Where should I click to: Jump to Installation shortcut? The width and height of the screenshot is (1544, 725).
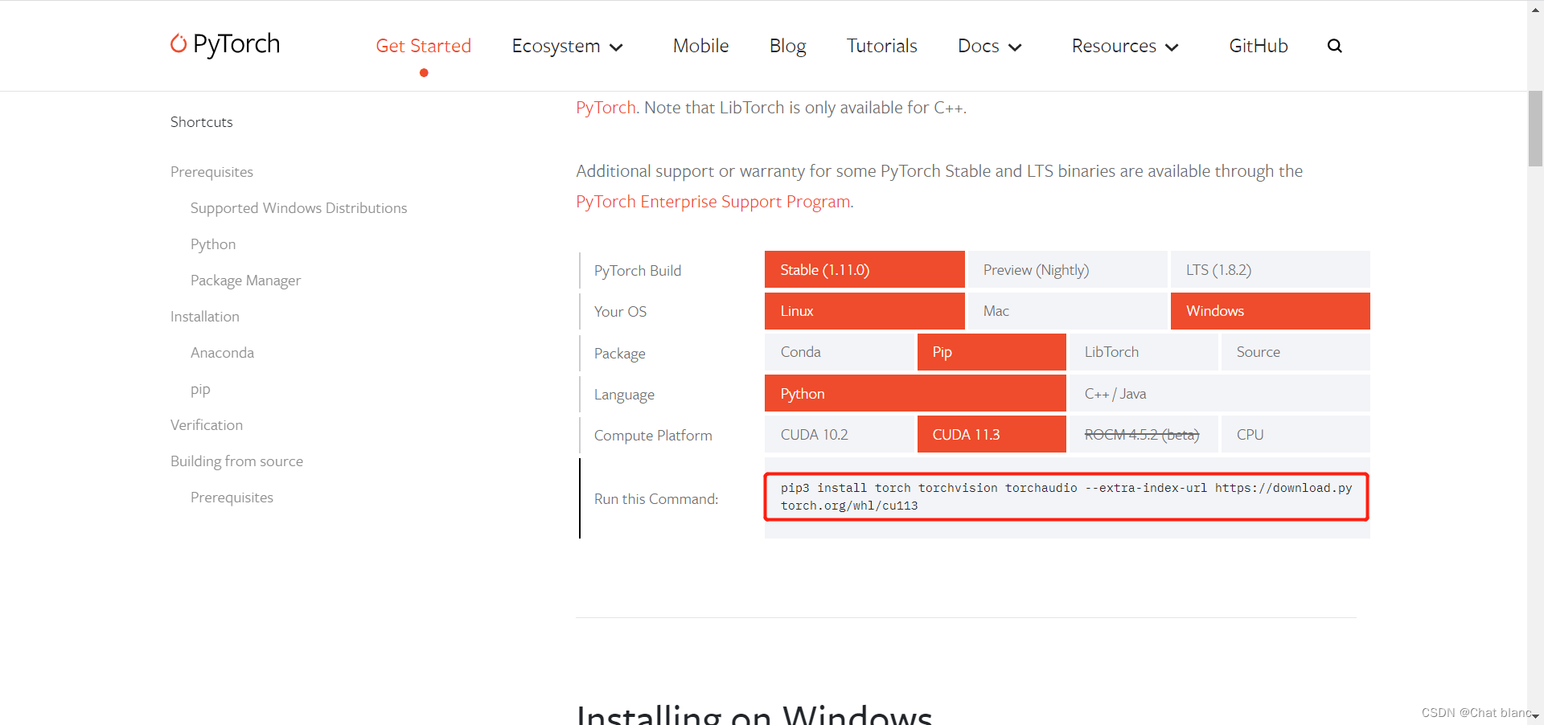[205, 317]
